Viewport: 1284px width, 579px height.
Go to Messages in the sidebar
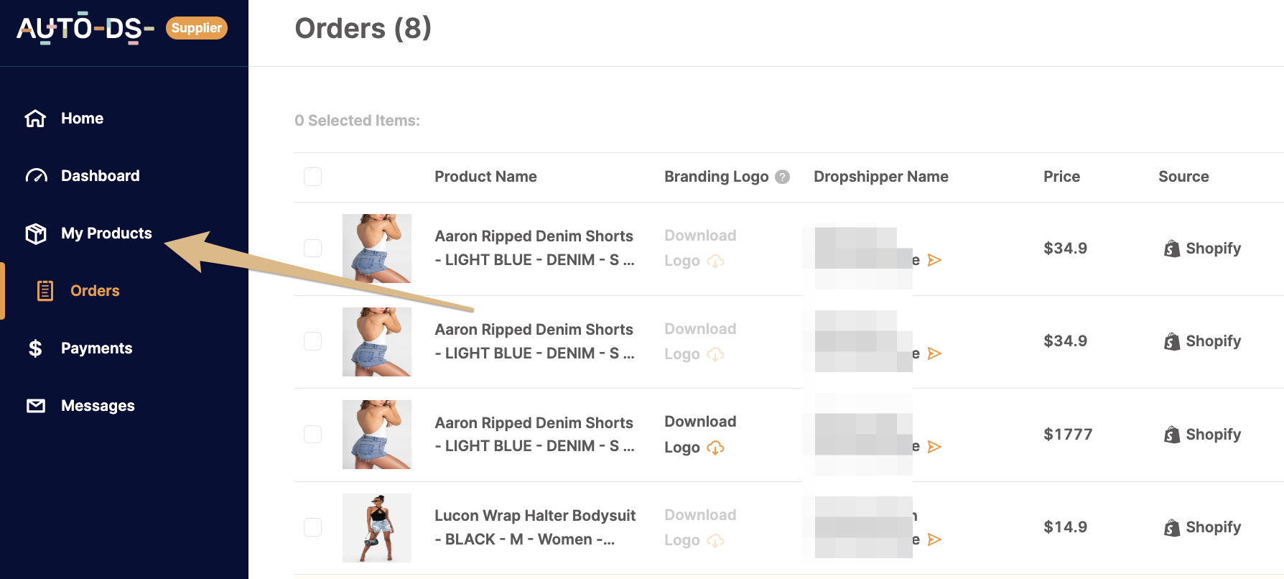point(98,406)
